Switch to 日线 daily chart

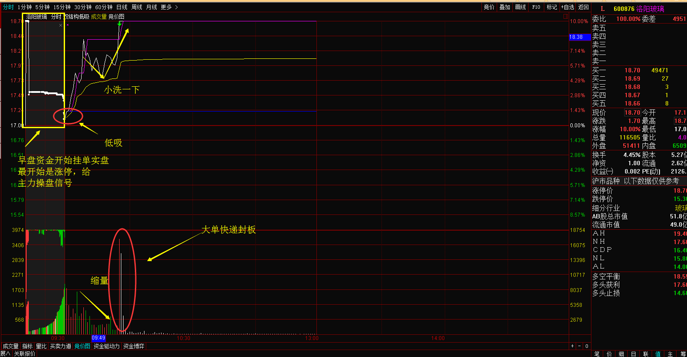122,7
